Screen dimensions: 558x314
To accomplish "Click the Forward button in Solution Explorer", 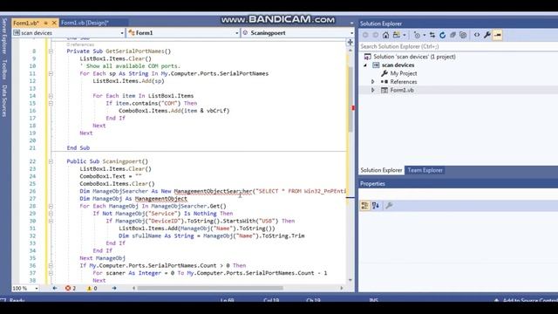I will pos(376,35).
